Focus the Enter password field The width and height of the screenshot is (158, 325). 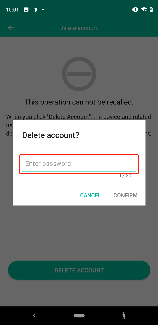(x=79, y=164)
